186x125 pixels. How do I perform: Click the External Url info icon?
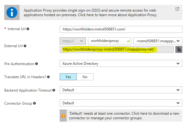coord(25,46)
